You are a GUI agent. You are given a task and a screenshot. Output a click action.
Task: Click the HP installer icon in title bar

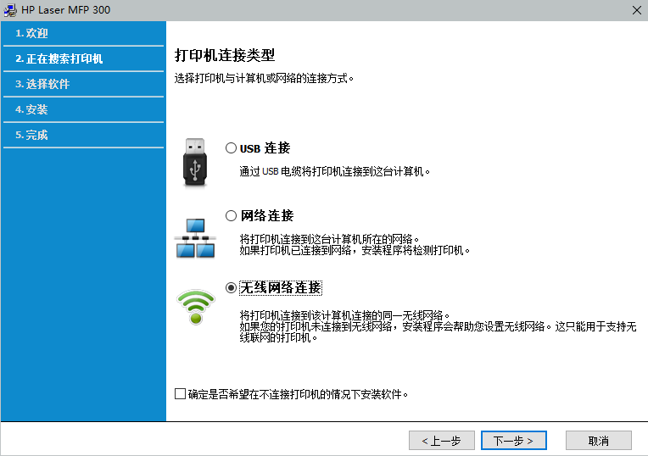10,10
